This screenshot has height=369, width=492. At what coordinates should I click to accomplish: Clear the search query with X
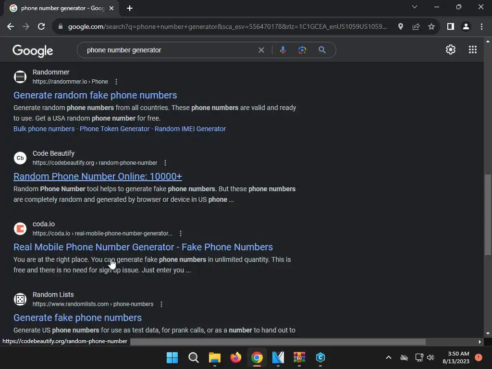pyautogui.click(x=261, y=50)
